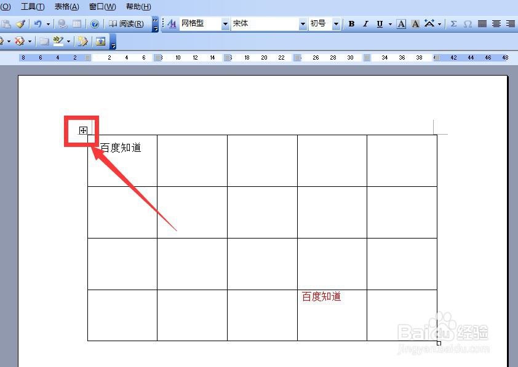Center align the text

pyautogui.click(x=496, y=24)
